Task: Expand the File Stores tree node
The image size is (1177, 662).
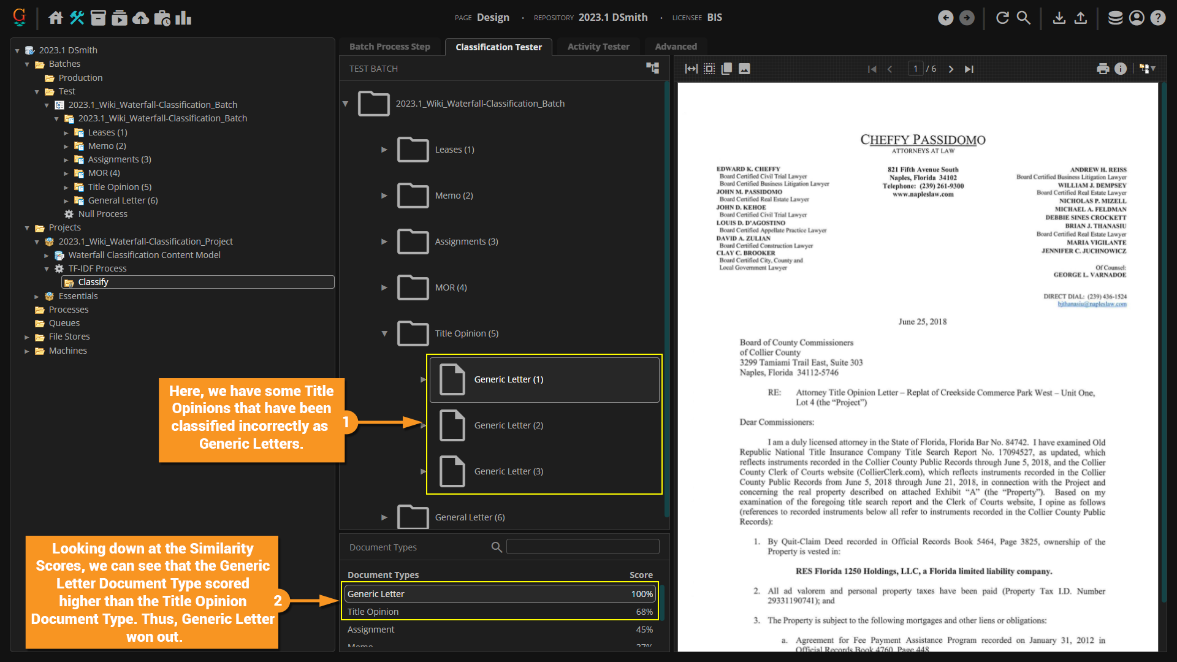Action: 27,337
